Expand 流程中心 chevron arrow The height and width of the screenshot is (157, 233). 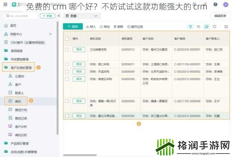[50, 34]
